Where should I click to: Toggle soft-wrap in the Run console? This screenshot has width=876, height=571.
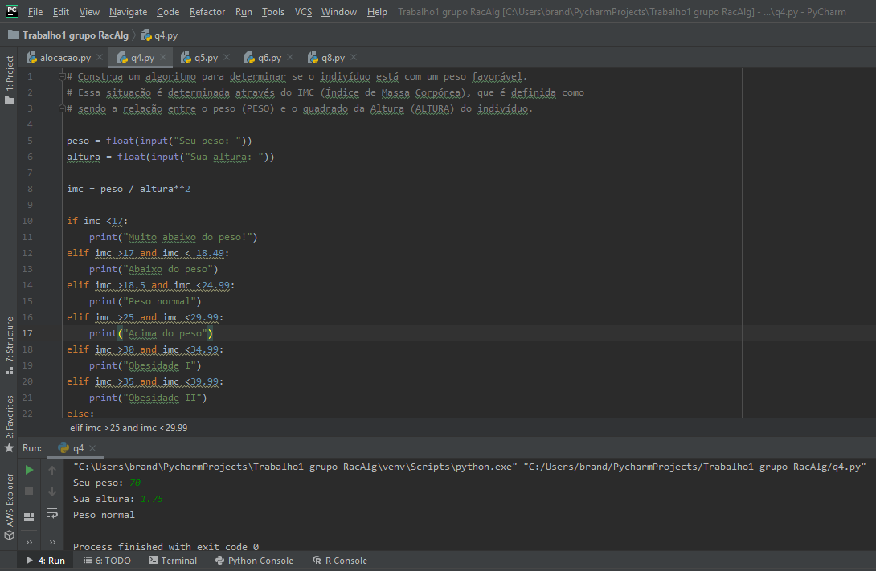52,513
